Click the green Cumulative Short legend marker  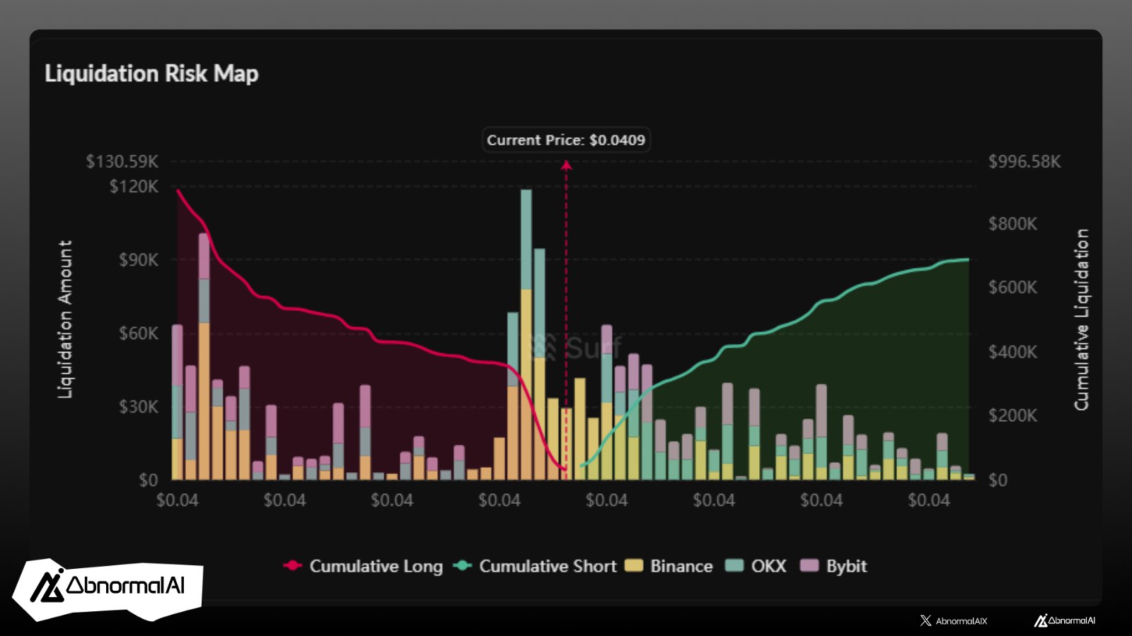pos(462,565)
